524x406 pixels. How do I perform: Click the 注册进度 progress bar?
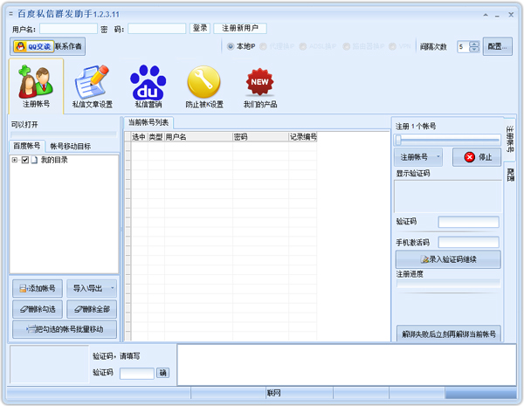[448, 284]
